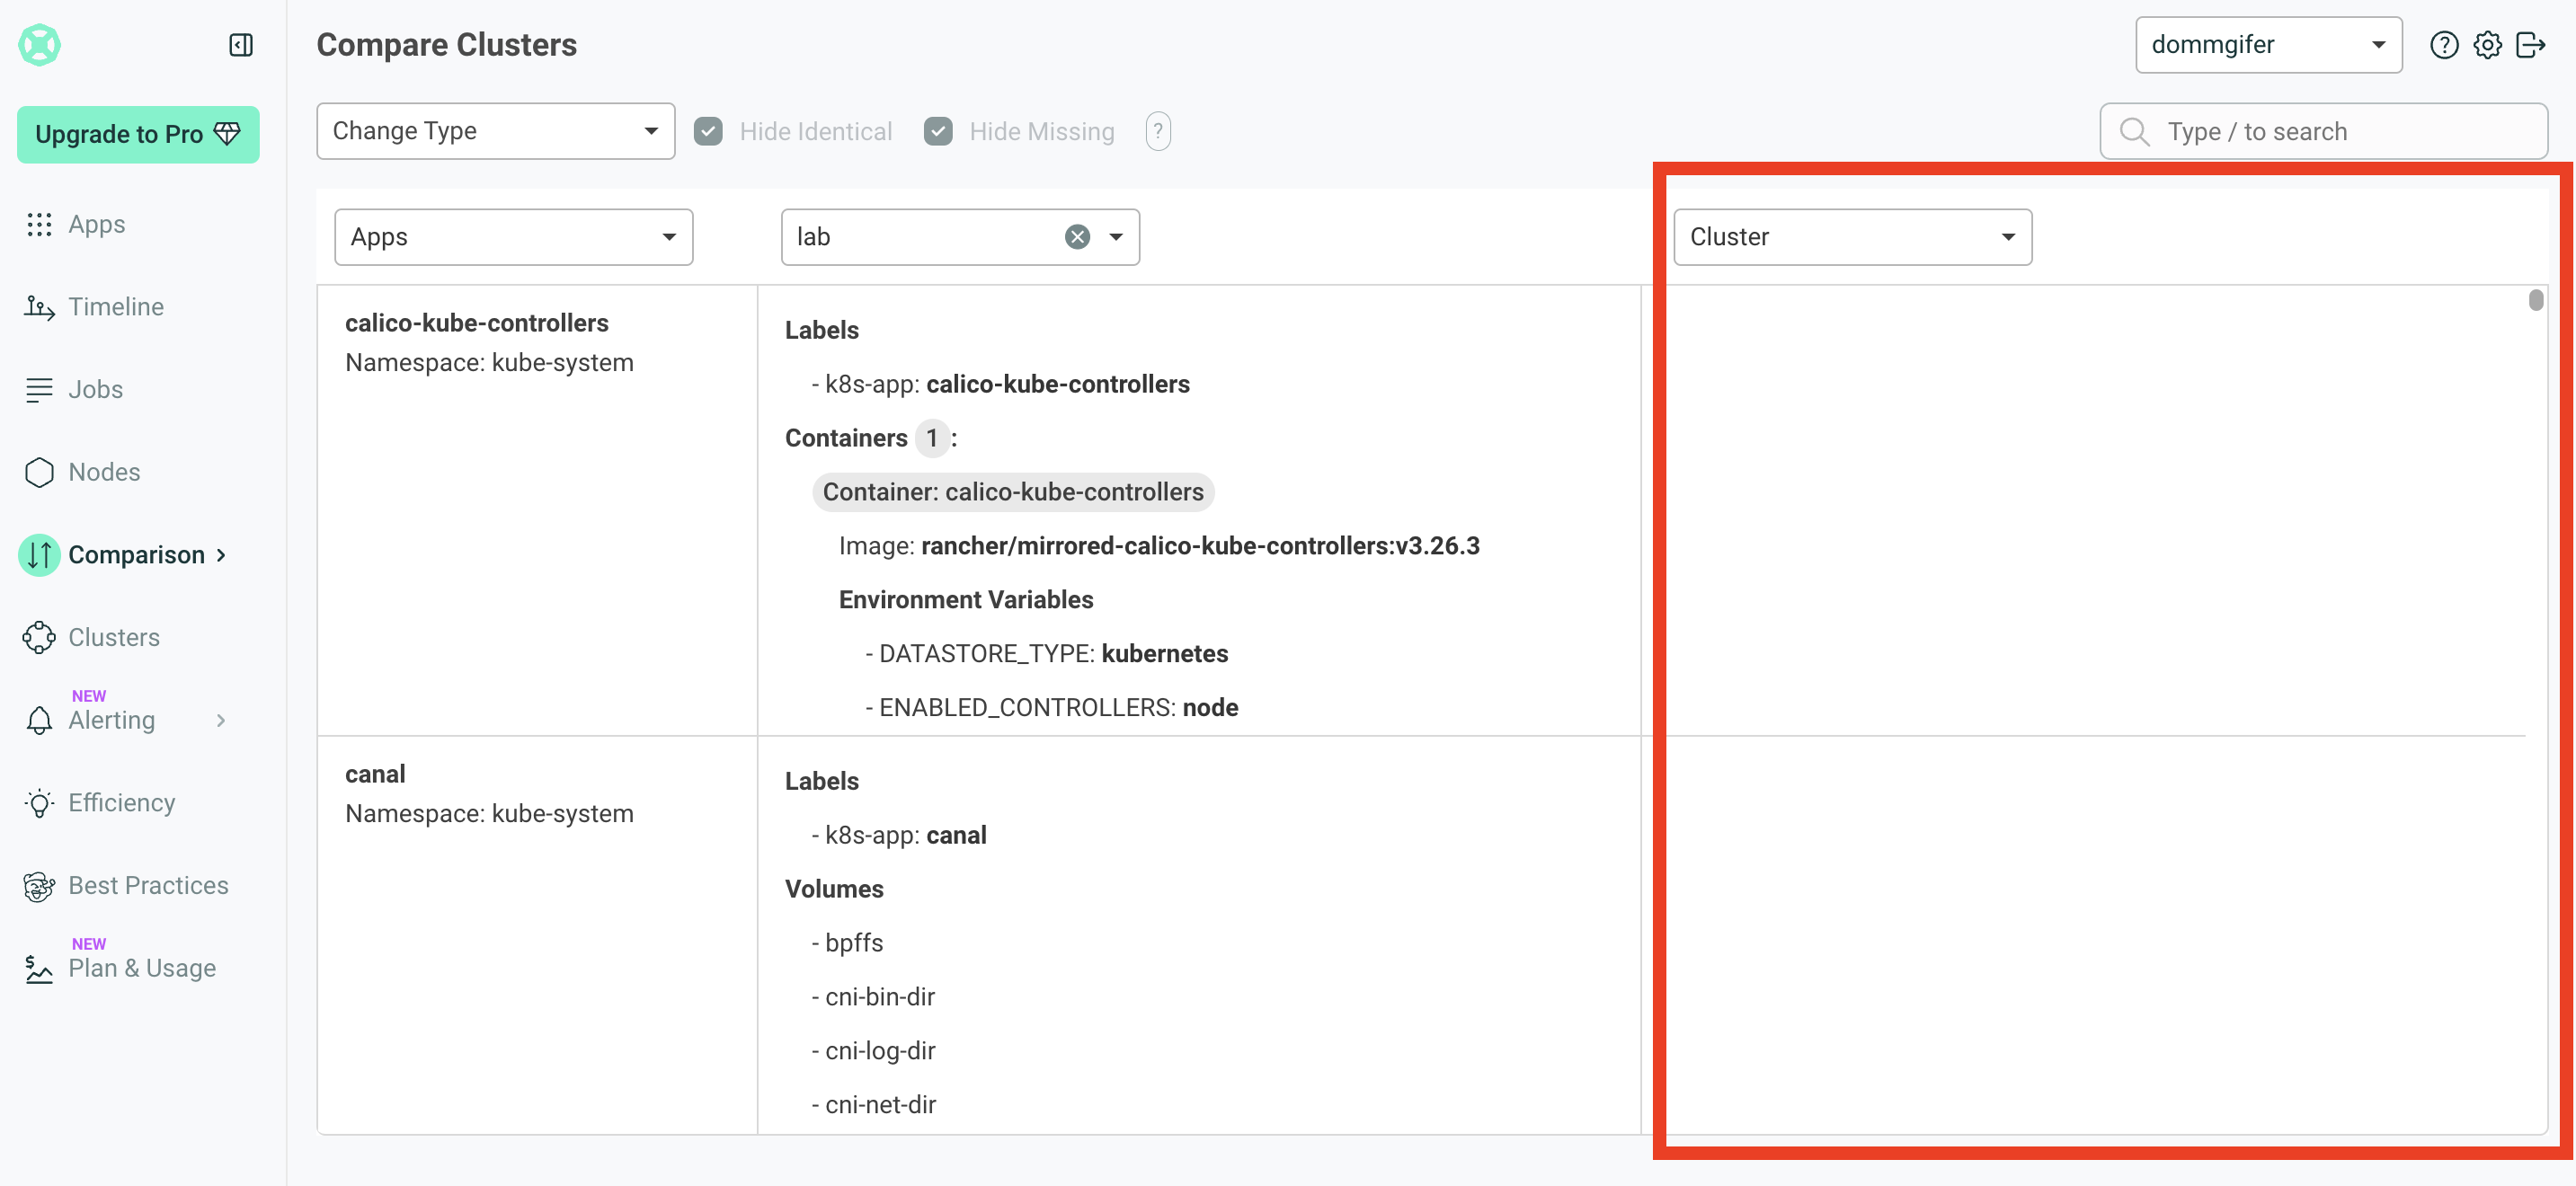Open the help circle icon
This screenshot has height=1186, width=2576.
click(2443, 45)
